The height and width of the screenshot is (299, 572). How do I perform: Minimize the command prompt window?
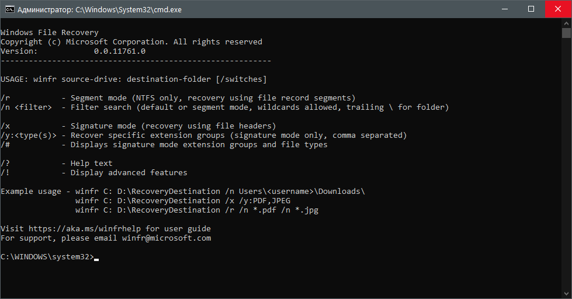pyautogui.click(x=504, y=9)
